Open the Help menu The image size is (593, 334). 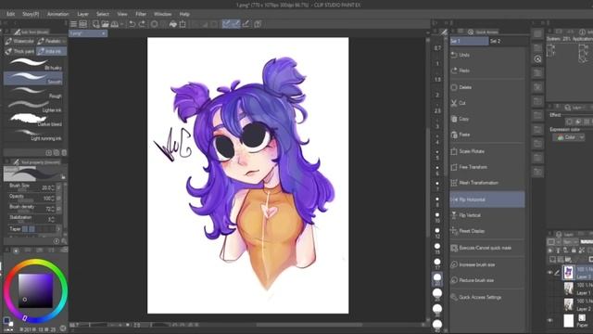(184, 14)
